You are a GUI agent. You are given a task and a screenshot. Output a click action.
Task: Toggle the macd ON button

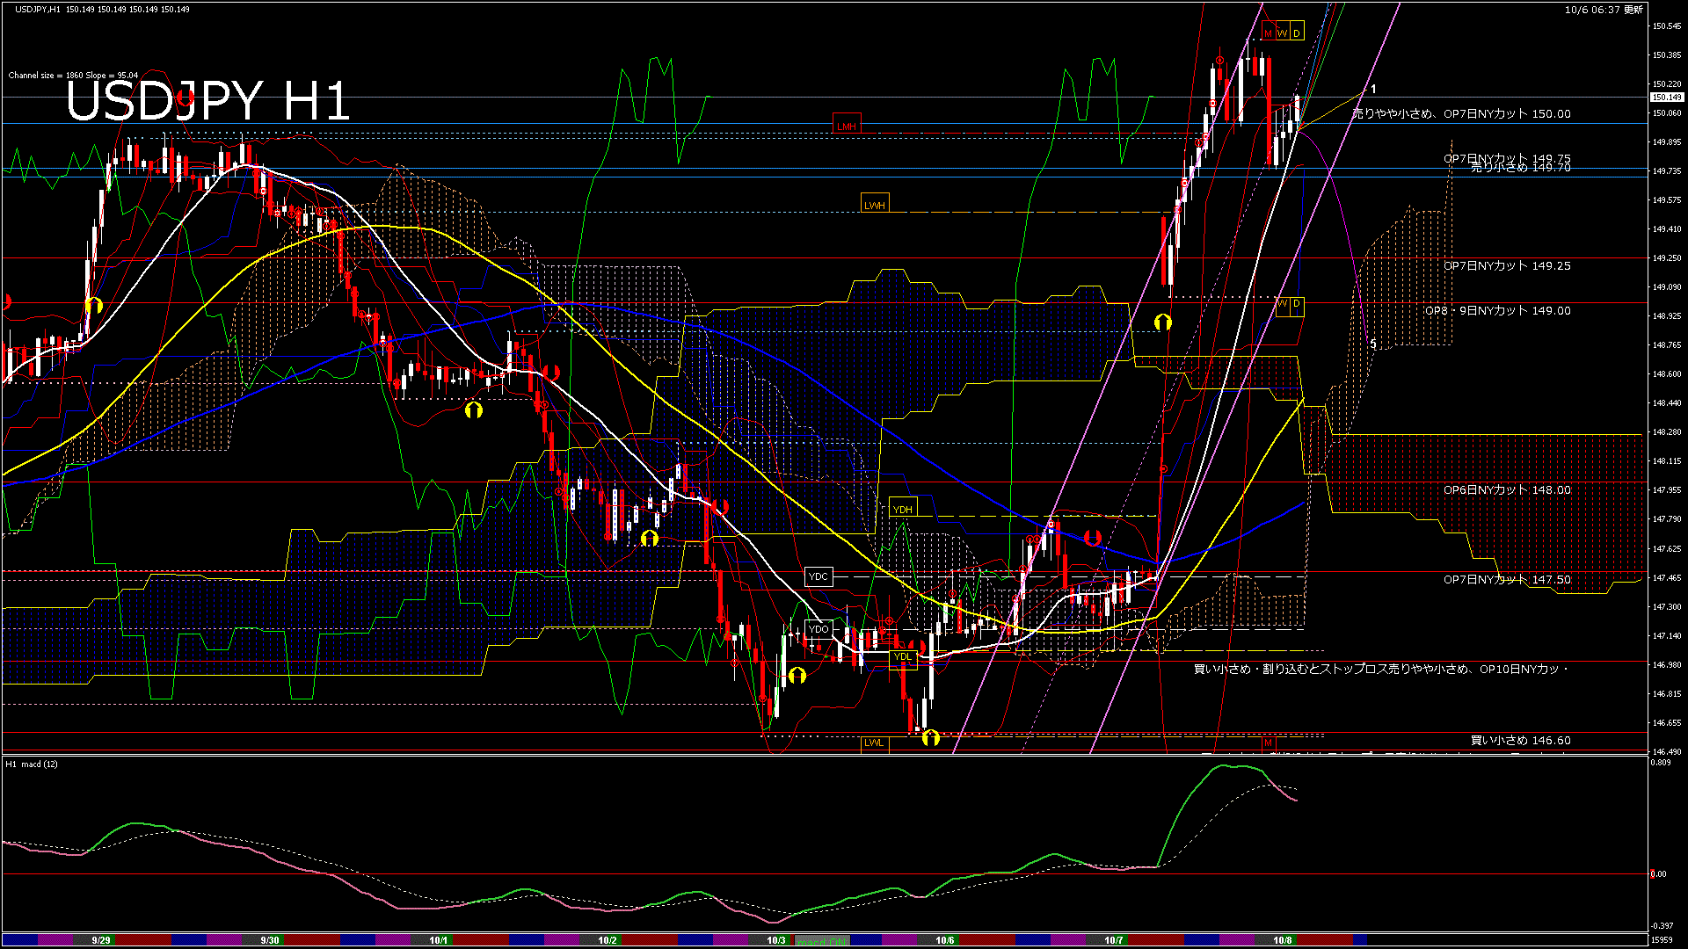click(x=822, y=941)
